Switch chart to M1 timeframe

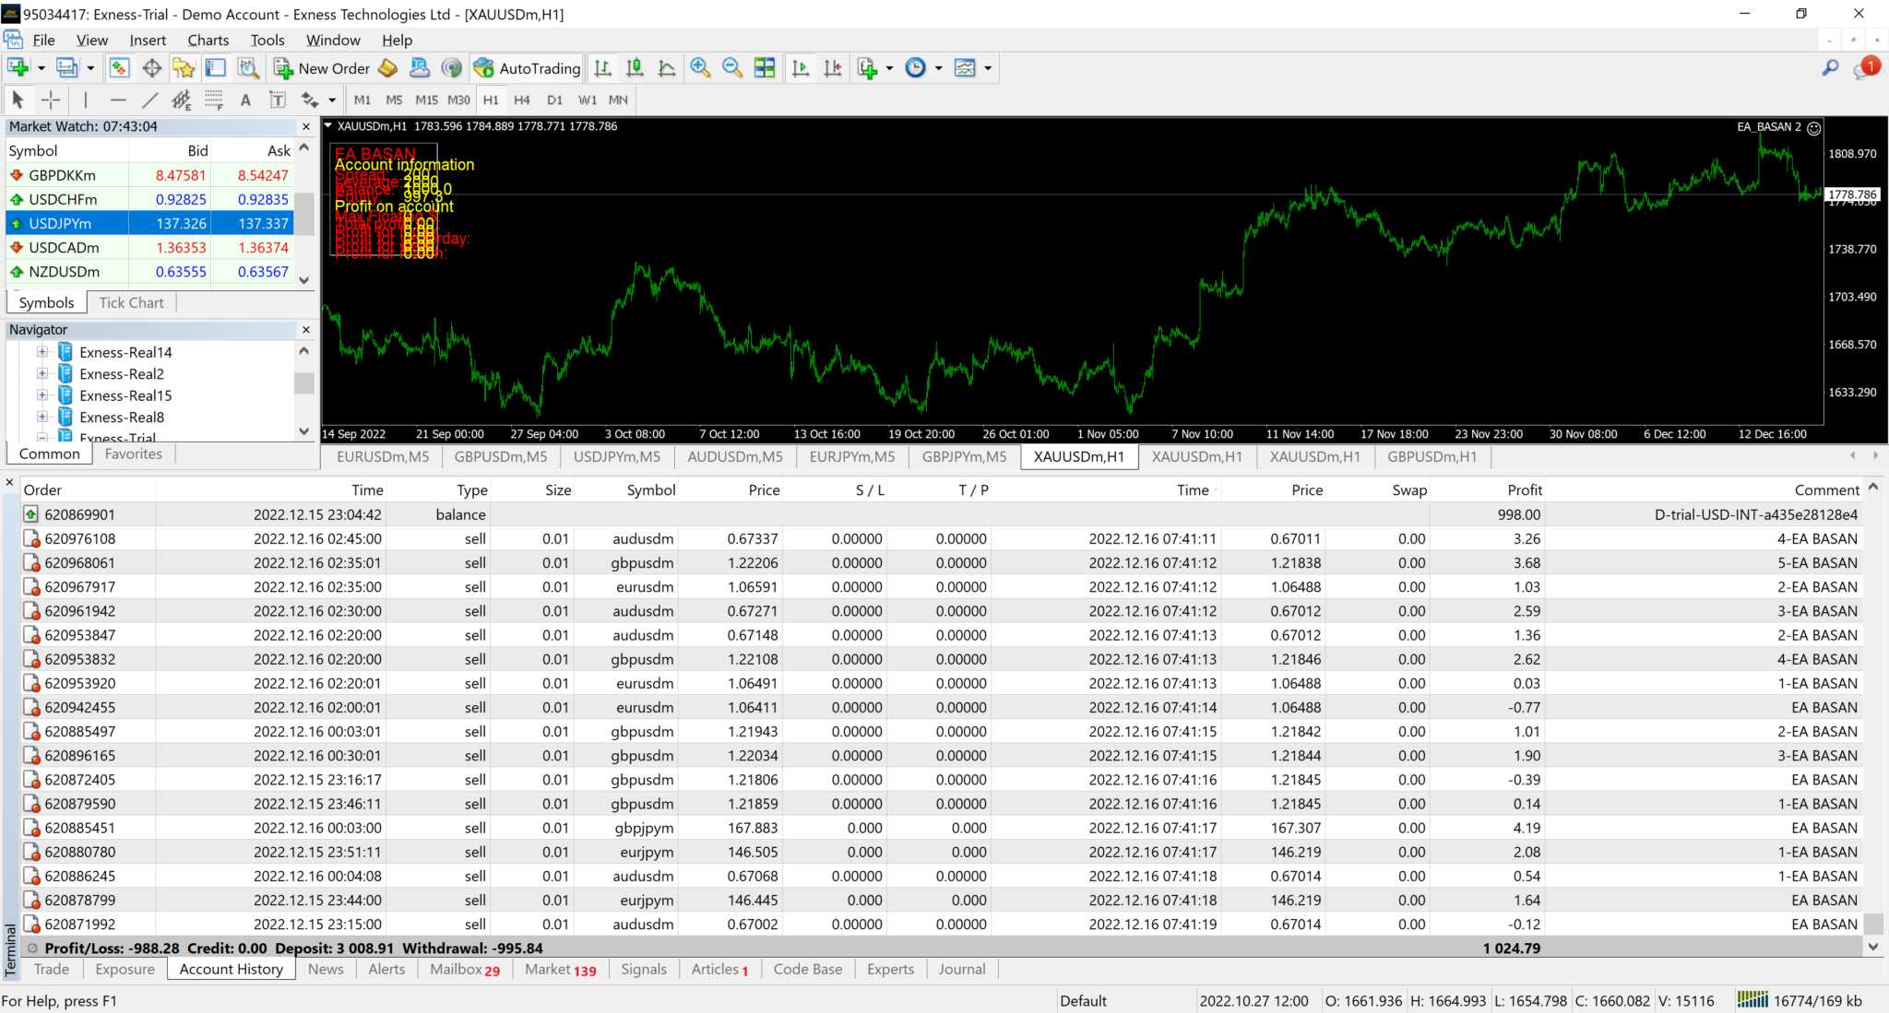pyautogui.click(x=362, y=100)
